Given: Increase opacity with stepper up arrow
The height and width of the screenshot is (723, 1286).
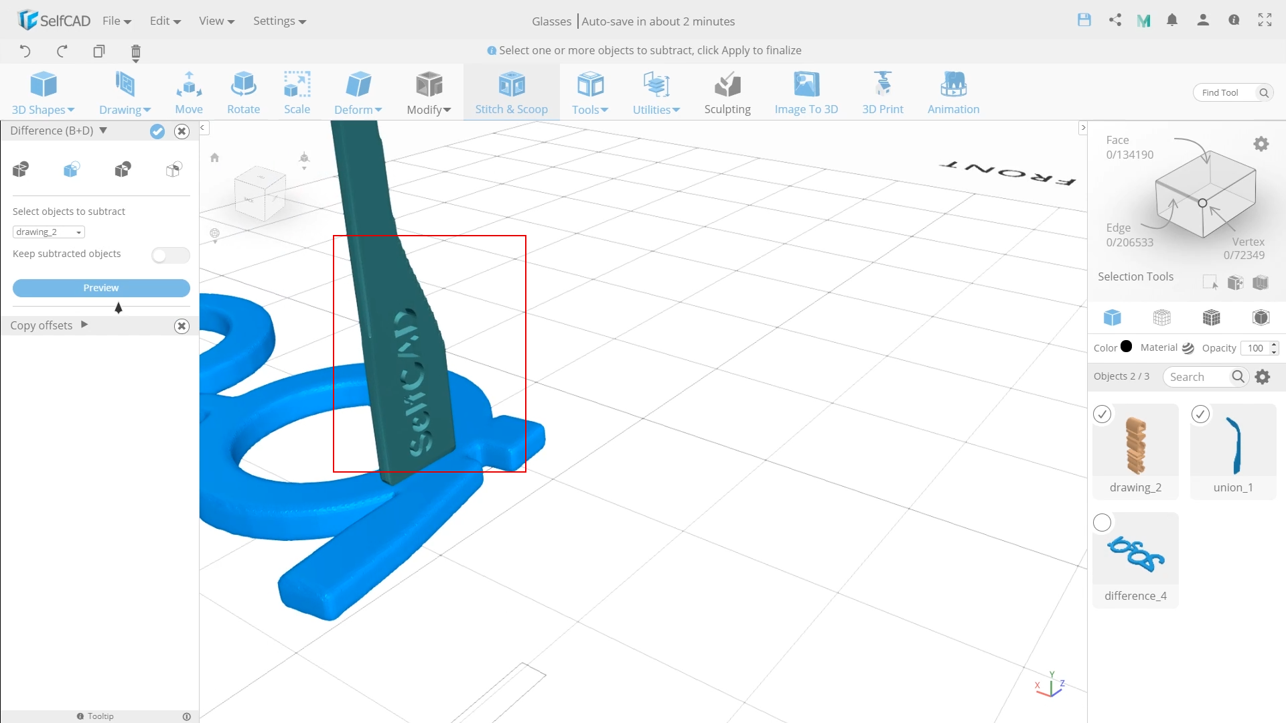Looking at the screenshot, I should [x=1274, y=344].
